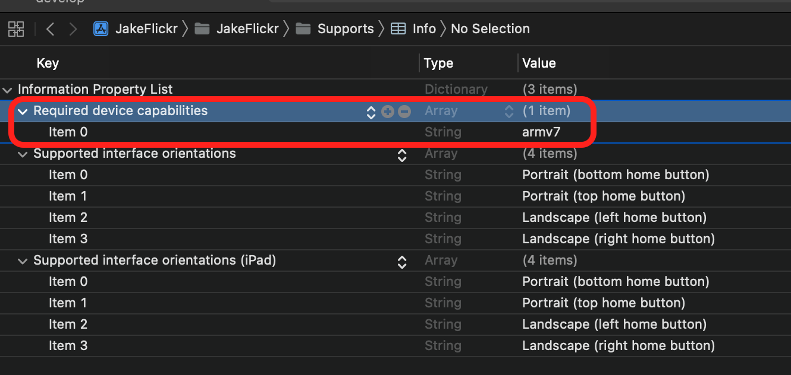Open the related items grid icon
The height and width of the screenshot is (375, 791).
pyautogui.click(x=16, y=28)
